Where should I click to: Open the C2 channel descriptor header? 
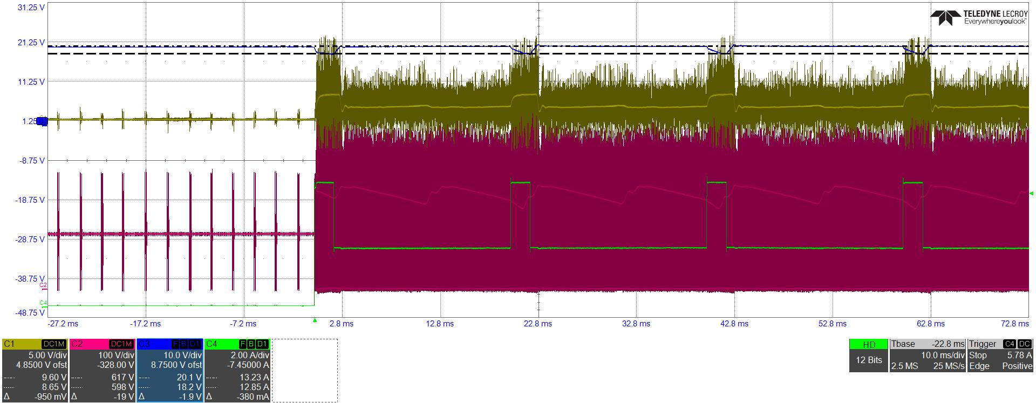click(102, 344)
